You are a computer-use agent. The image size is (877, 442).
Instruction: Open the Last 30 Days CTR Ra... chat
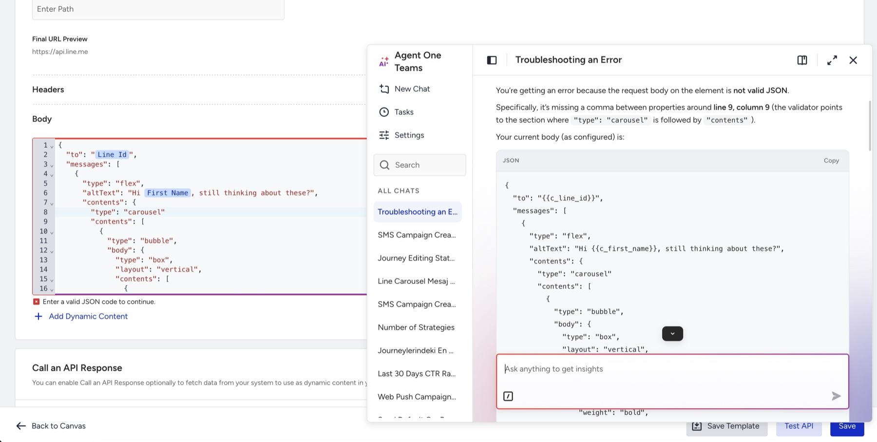(x=418, y=374)
